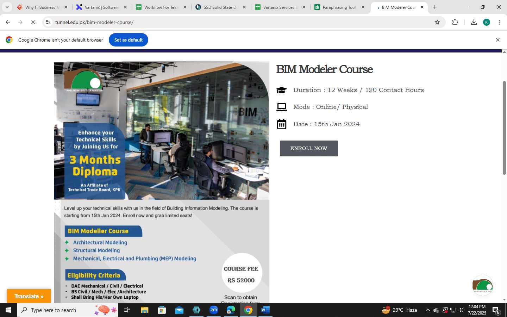Close the SSD Solid State Drive tab
507x317 pixels.
(x=244, y=7)
